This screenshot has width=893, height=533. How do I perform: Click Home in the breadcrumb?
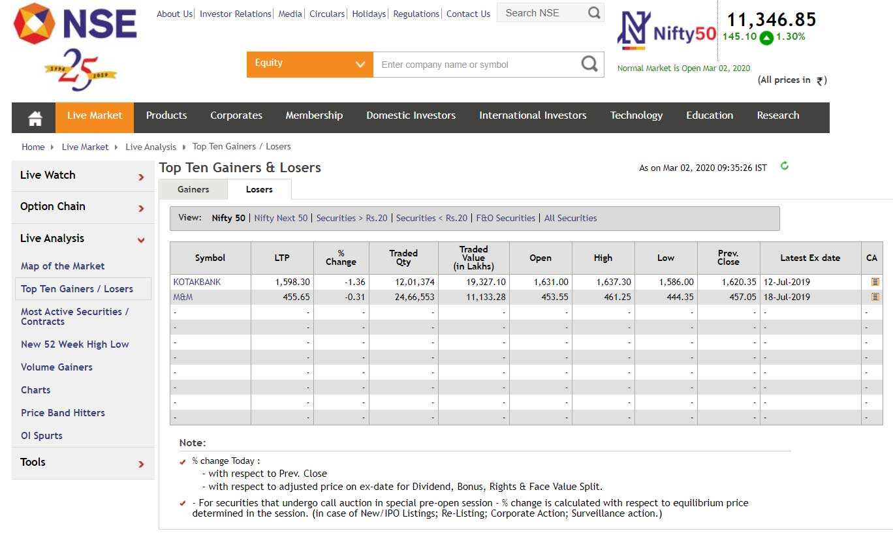click(33, 147)
